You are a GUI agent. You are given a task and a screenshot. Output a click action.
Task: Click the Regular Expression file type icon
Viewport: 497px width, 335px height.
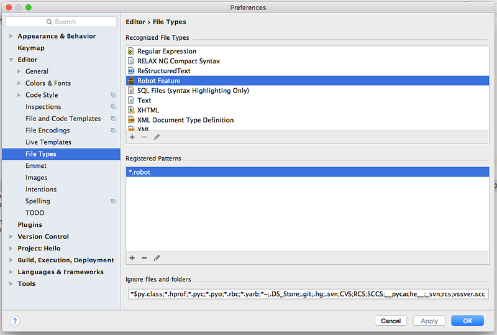click(x=130, y=51)
